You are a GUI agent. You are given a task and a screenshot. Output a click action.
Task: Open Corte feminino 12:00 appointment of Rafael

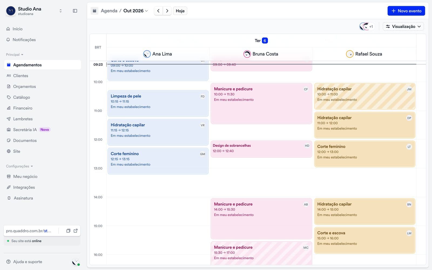click(x=364, y=154)
